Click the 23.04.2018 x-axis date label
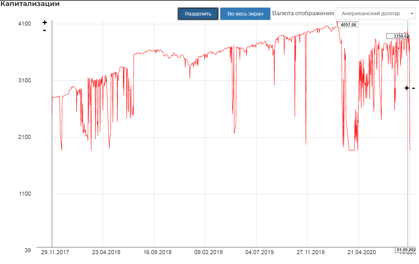 click(x=106, y=252)
